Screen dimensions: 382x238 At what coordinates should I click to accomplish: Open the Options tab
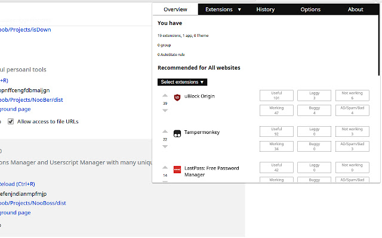pyautogui.click(x=310, y=10)
